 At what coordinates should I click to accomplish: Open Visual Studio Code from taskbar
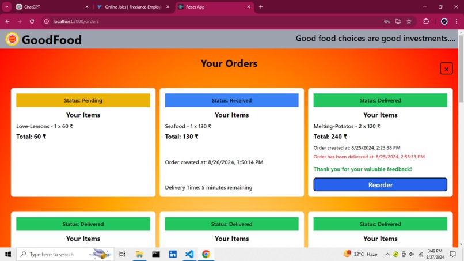click(x=189, y=254)
